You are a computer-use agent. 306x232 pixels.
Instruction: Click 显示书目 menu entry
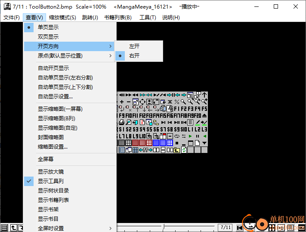[70, 219]
